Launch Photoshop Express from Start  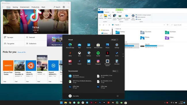(x=108, y=63)
